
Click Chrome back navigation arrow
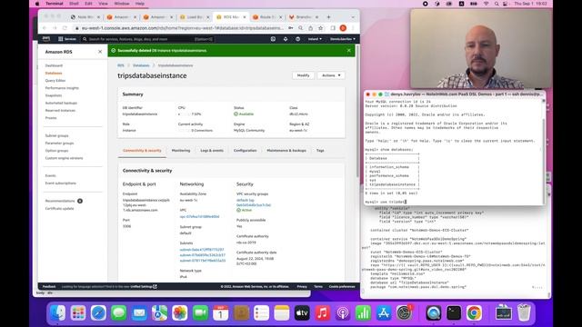45,28
